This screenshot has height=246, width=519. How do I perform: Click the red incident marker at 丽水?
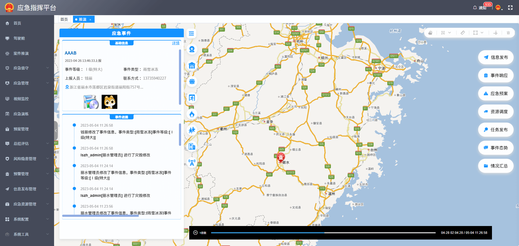pyautogui.click(x=281, y=157)
